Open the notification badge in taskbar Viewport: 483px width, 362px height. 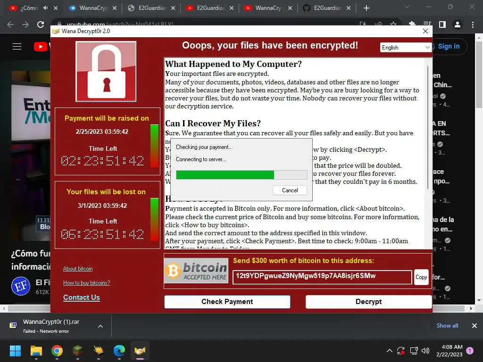pos(470,350)
